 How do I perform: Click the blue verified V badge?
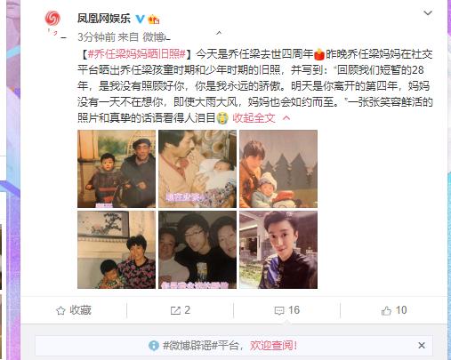tap(140, 19)
